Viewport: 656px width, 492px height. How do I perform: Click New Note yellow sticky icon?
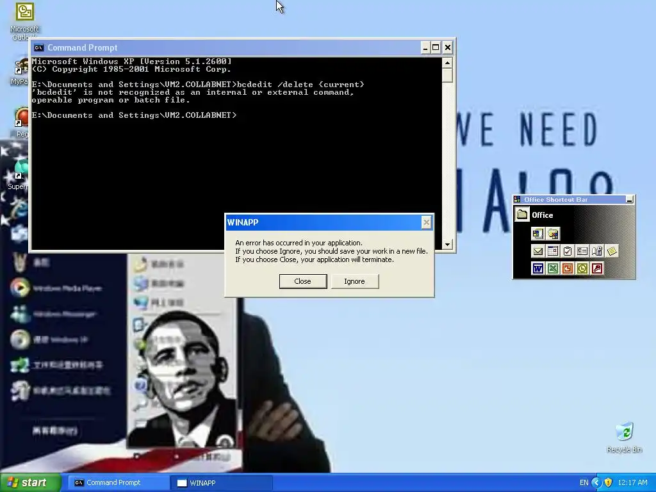coord(612,251)
